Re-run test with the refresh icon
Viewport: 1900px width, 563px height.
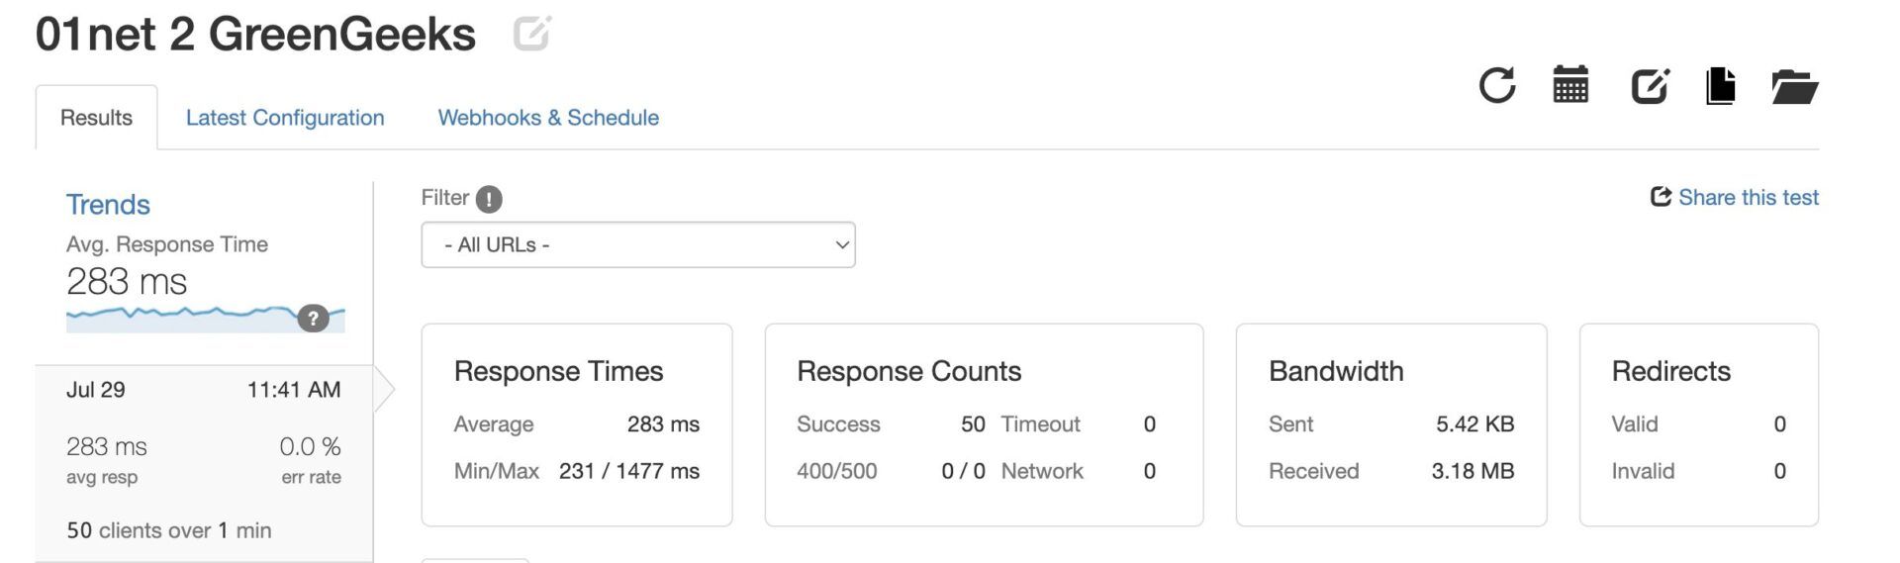1497,85
